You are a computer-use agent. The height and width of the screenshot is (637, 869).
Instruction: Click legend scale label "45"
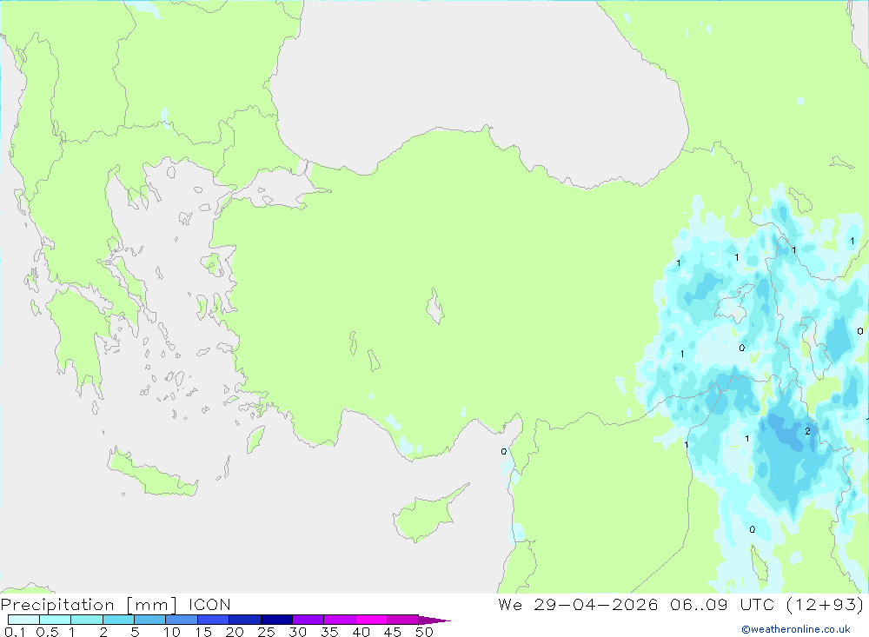tap(393, 632)
